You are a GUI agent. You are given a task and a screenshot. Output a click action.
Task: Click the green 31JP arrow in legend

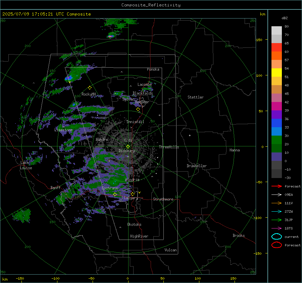(x=276, y=220)
